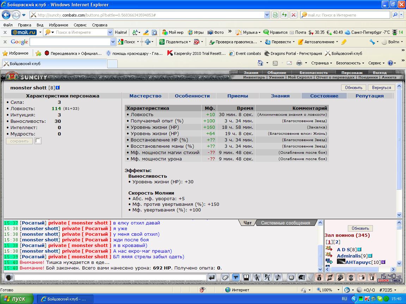The height and width of the screenshot is (304, 406).
Task: Click the Найти! search button
Action: coord(121,32)
